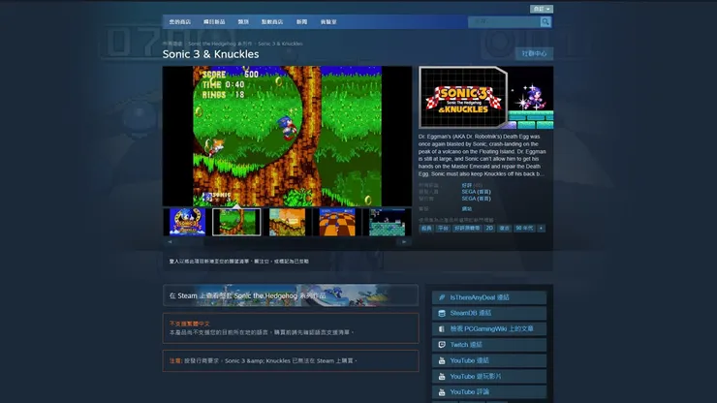Screen dimensions: 717x403
Task: Open the YouTube 連結 button
Action: click(x=489, y=360)
